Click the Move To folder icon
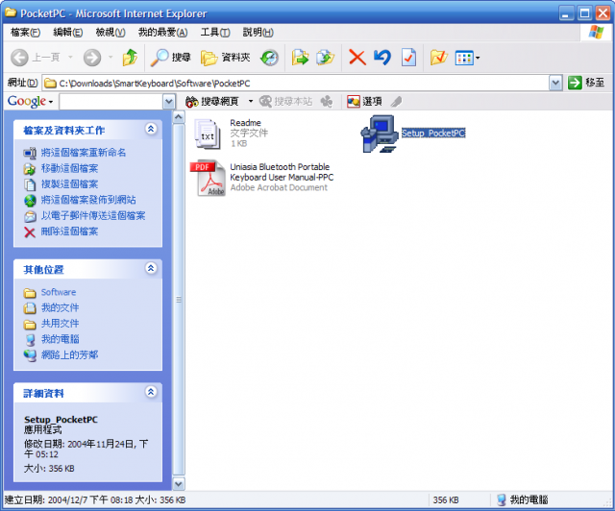 pyautogui.click(x=300, y=58)
